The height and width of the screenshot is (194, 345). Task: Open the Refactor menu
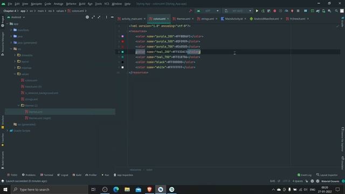(71, 4)
